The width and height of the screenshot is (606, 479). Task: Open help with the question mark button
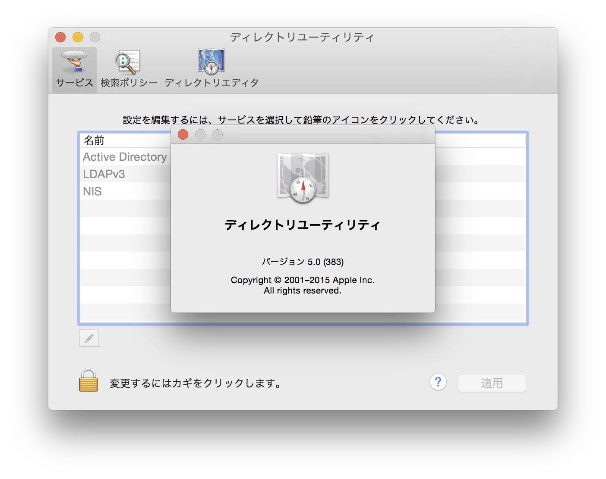tap(438, 382)
